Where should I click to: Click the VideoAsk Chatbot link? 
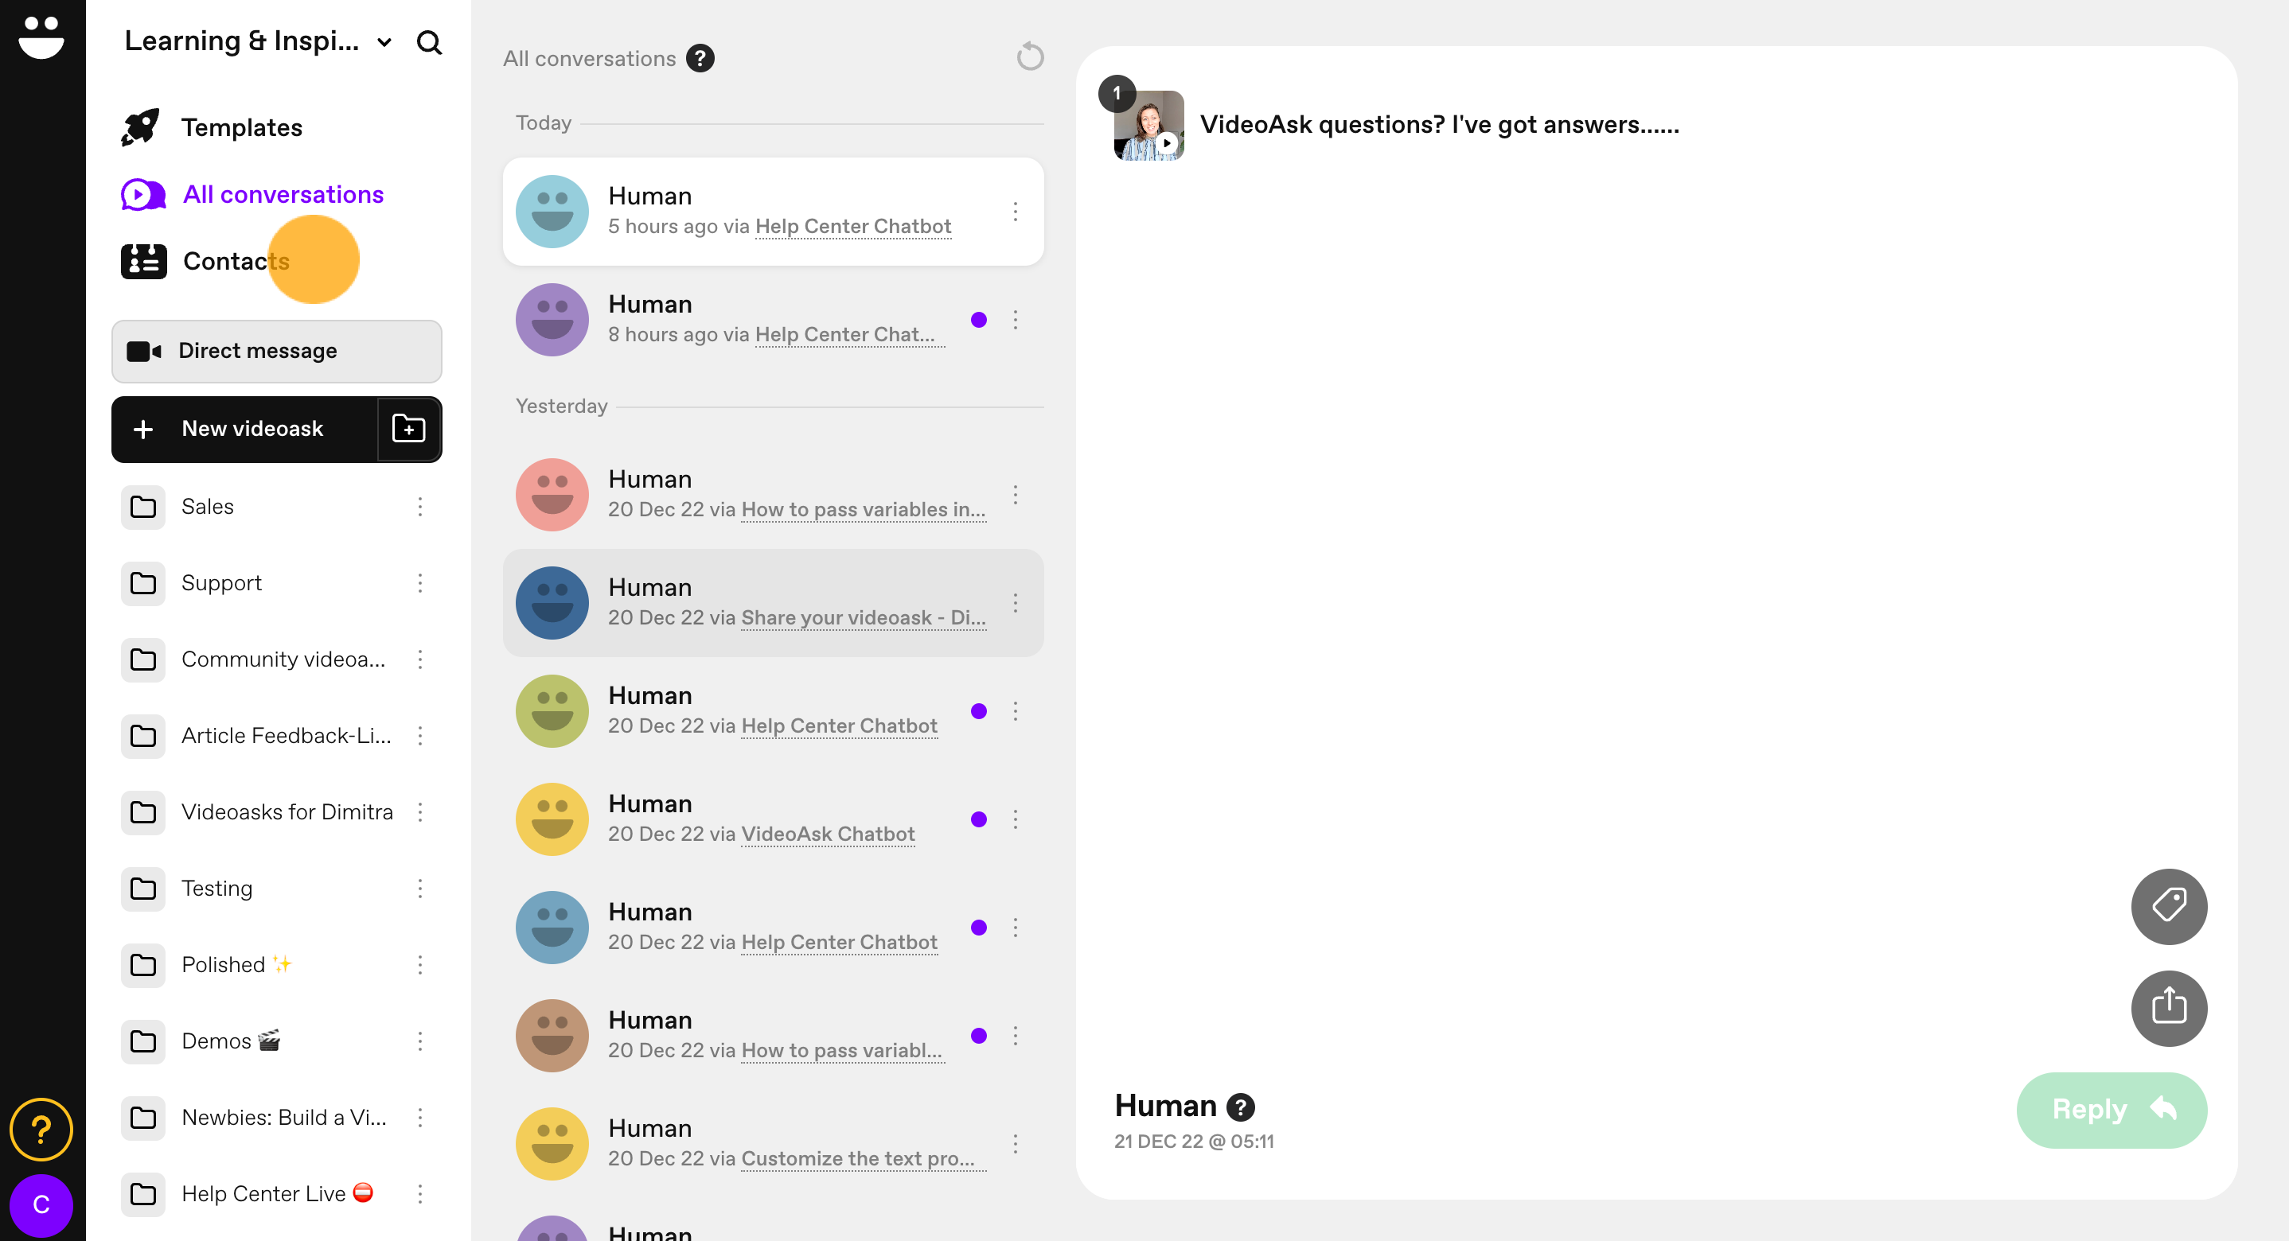pos(829,834)
